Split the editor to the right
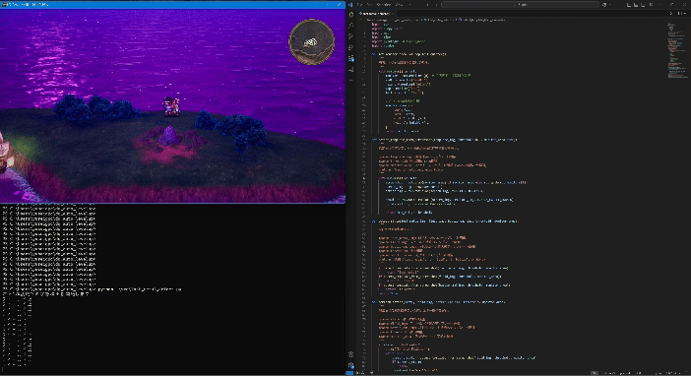The height and width of the screenshot is (376, 691). (x=679, y=14)
